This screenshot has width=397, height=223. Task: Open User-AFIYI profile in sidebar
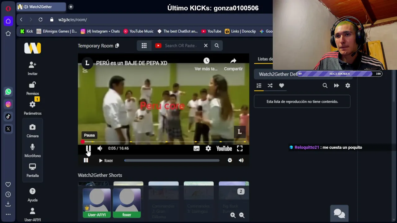33,215
